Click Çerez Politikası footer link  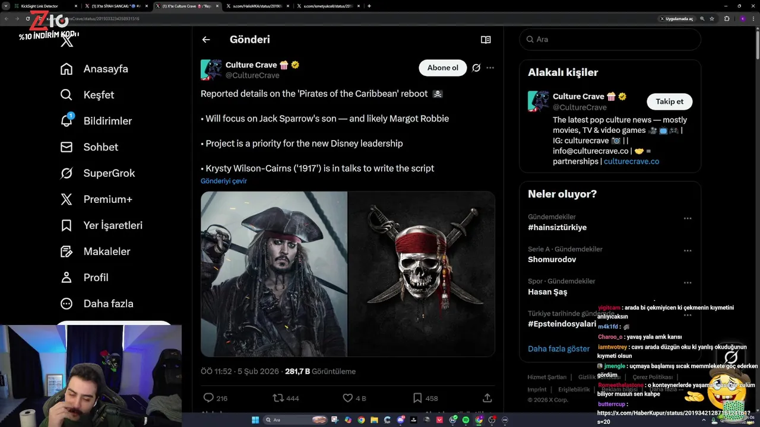pyautogui.click(x=653, y=377)
